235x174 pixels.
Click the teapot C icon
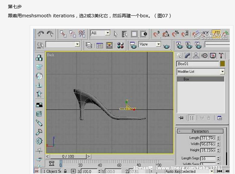pyautogui.click(x=198, y=45)
